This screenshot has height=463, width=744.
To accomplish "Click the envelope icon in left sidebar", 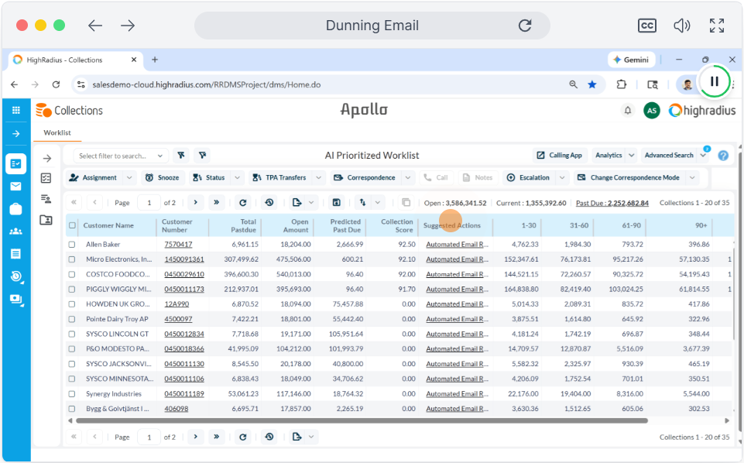I will (15, 187).
